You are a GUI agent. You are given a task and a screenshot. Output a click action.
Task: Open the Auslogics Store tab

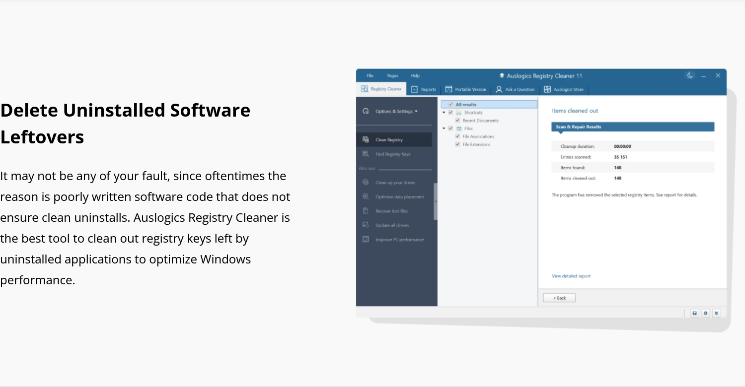click(564, 89)
